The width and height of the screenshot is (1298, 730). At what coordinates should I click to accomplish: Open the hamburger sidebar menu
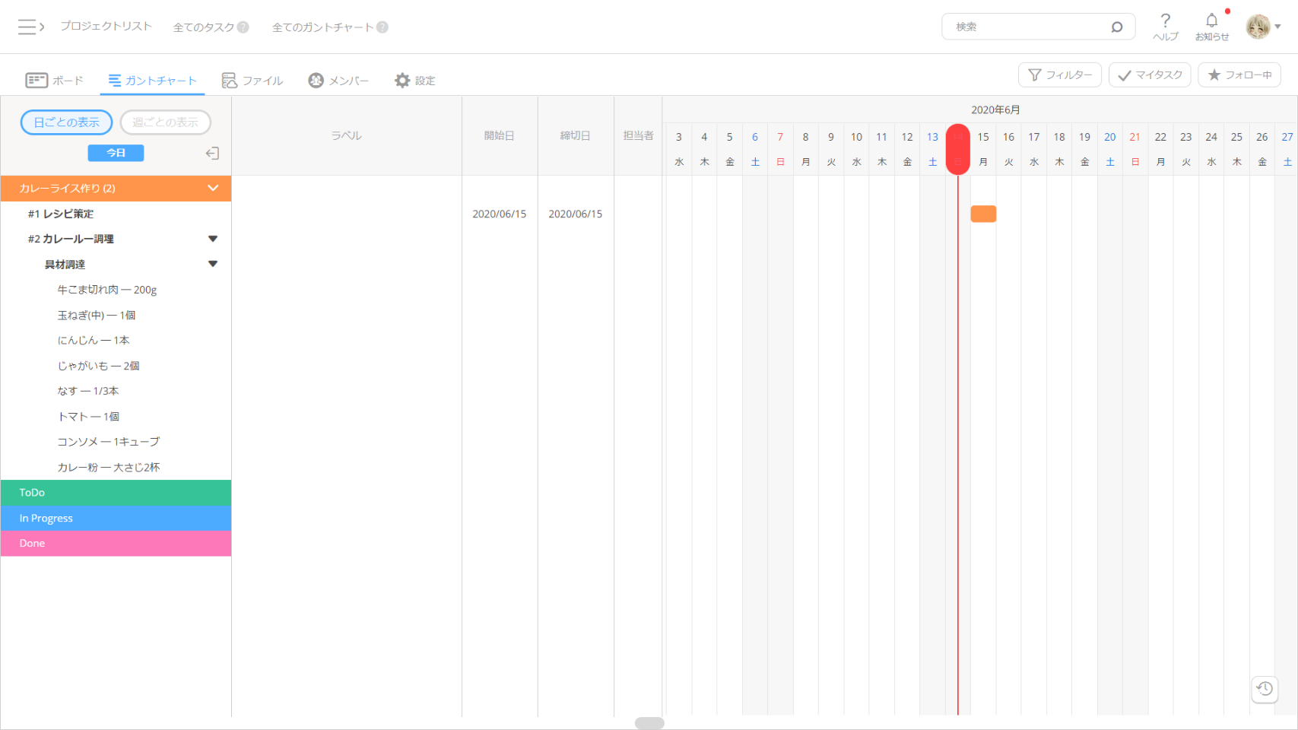point(30,27)
